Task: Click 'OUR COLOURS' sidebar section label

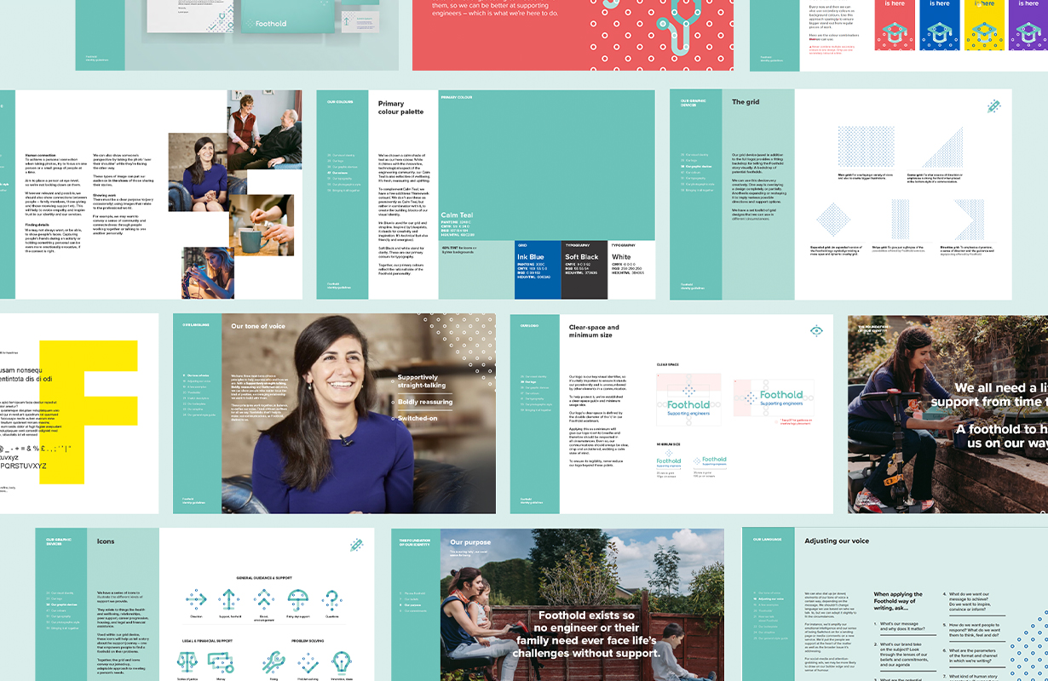Action: click(340, 102)
